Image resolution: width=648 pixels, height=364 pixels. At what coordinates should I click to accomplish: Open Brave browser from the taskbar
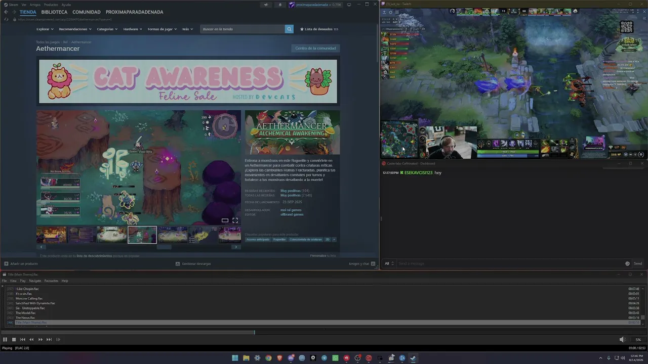coord(279,358)
